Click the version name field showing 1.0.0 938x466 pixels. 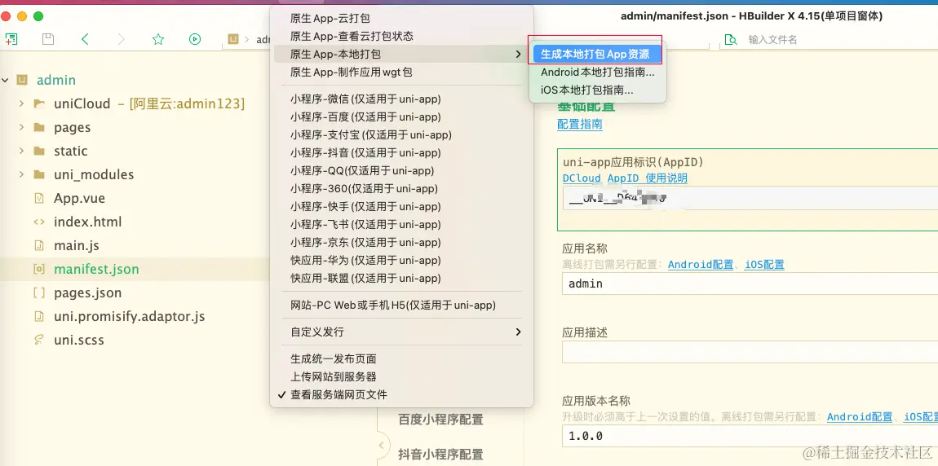pos(750,436)
